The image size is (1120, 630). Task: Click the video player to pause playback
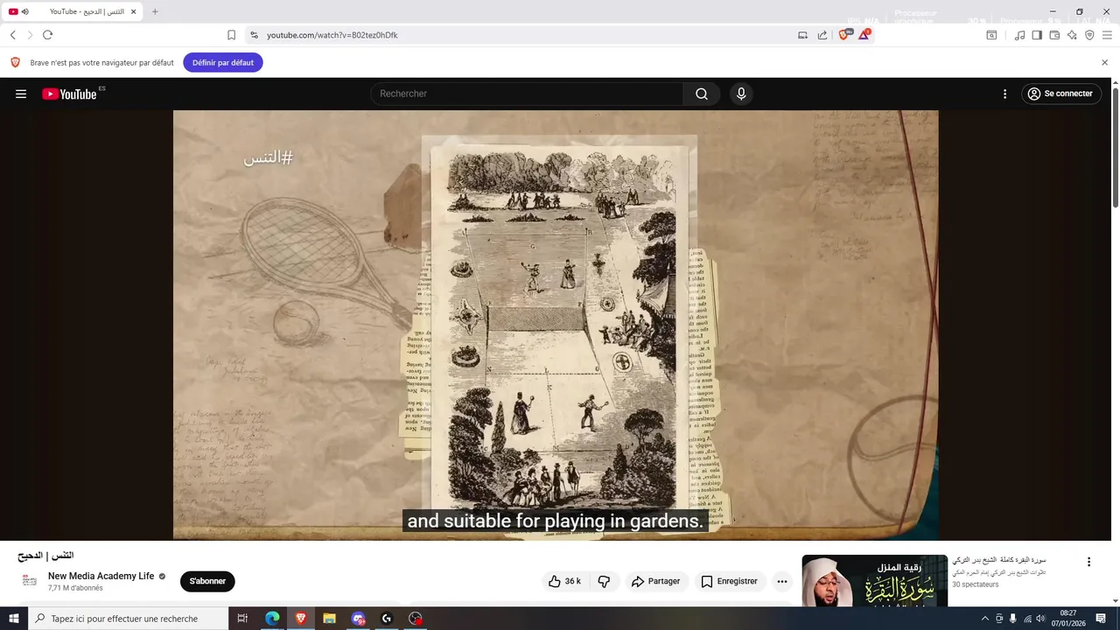point(556,325)
